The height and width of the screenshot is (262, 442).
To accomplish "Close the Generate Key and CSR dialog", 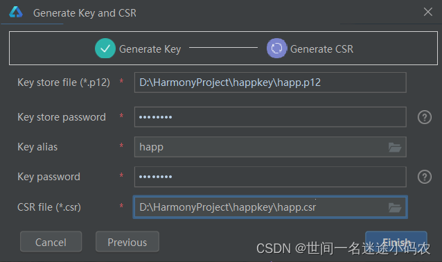I will pos(428,12).
